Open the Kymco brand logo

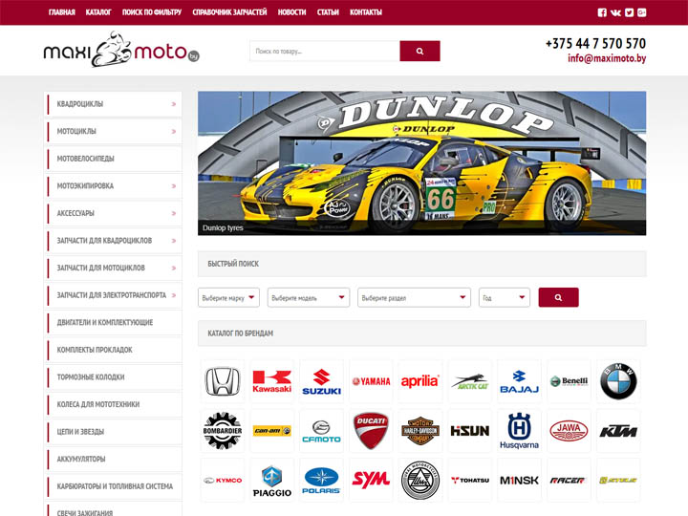click(x=223, y=481)
